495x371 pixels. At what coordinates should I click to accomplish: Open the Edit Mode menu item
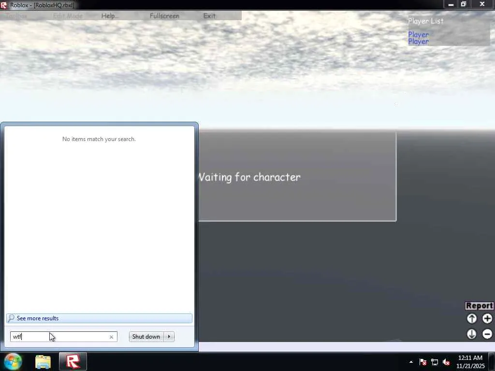click(x=68, y=16)
